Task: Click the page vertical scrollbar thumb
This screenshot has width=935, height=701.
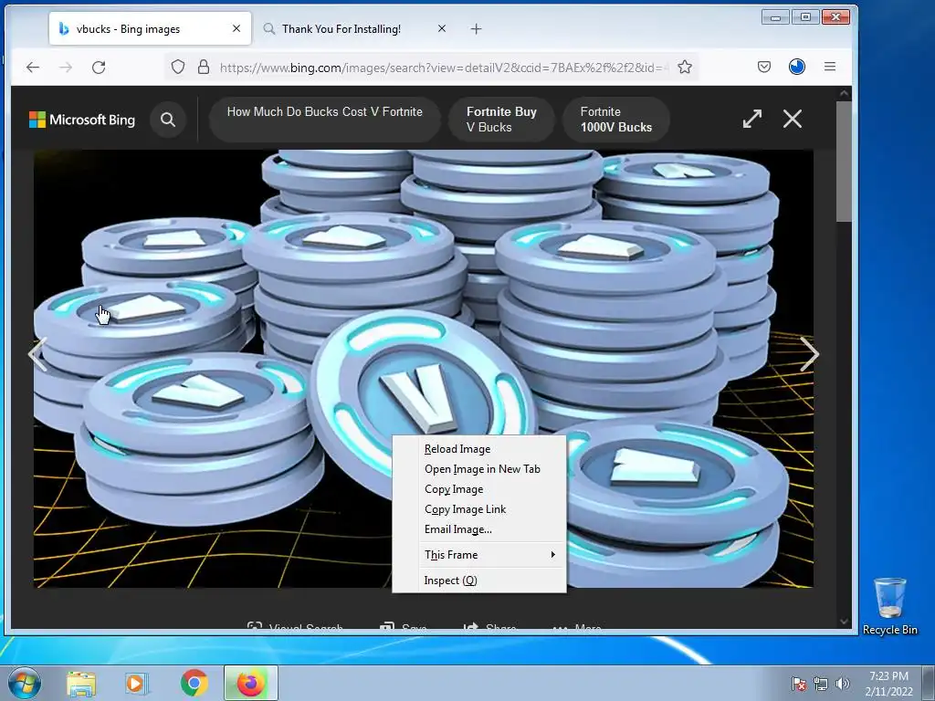Action: pyautogui.click(x=844, y=162)
